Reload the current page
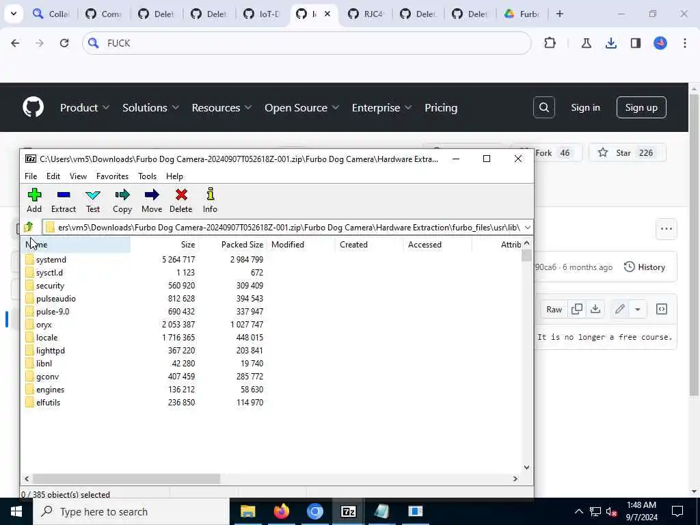Viewport: 700px width, 525px height. (64, 43)
